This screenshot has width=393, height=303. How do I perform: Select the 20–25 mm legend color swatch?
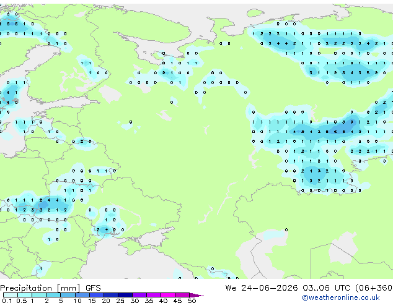click(111, 295)
